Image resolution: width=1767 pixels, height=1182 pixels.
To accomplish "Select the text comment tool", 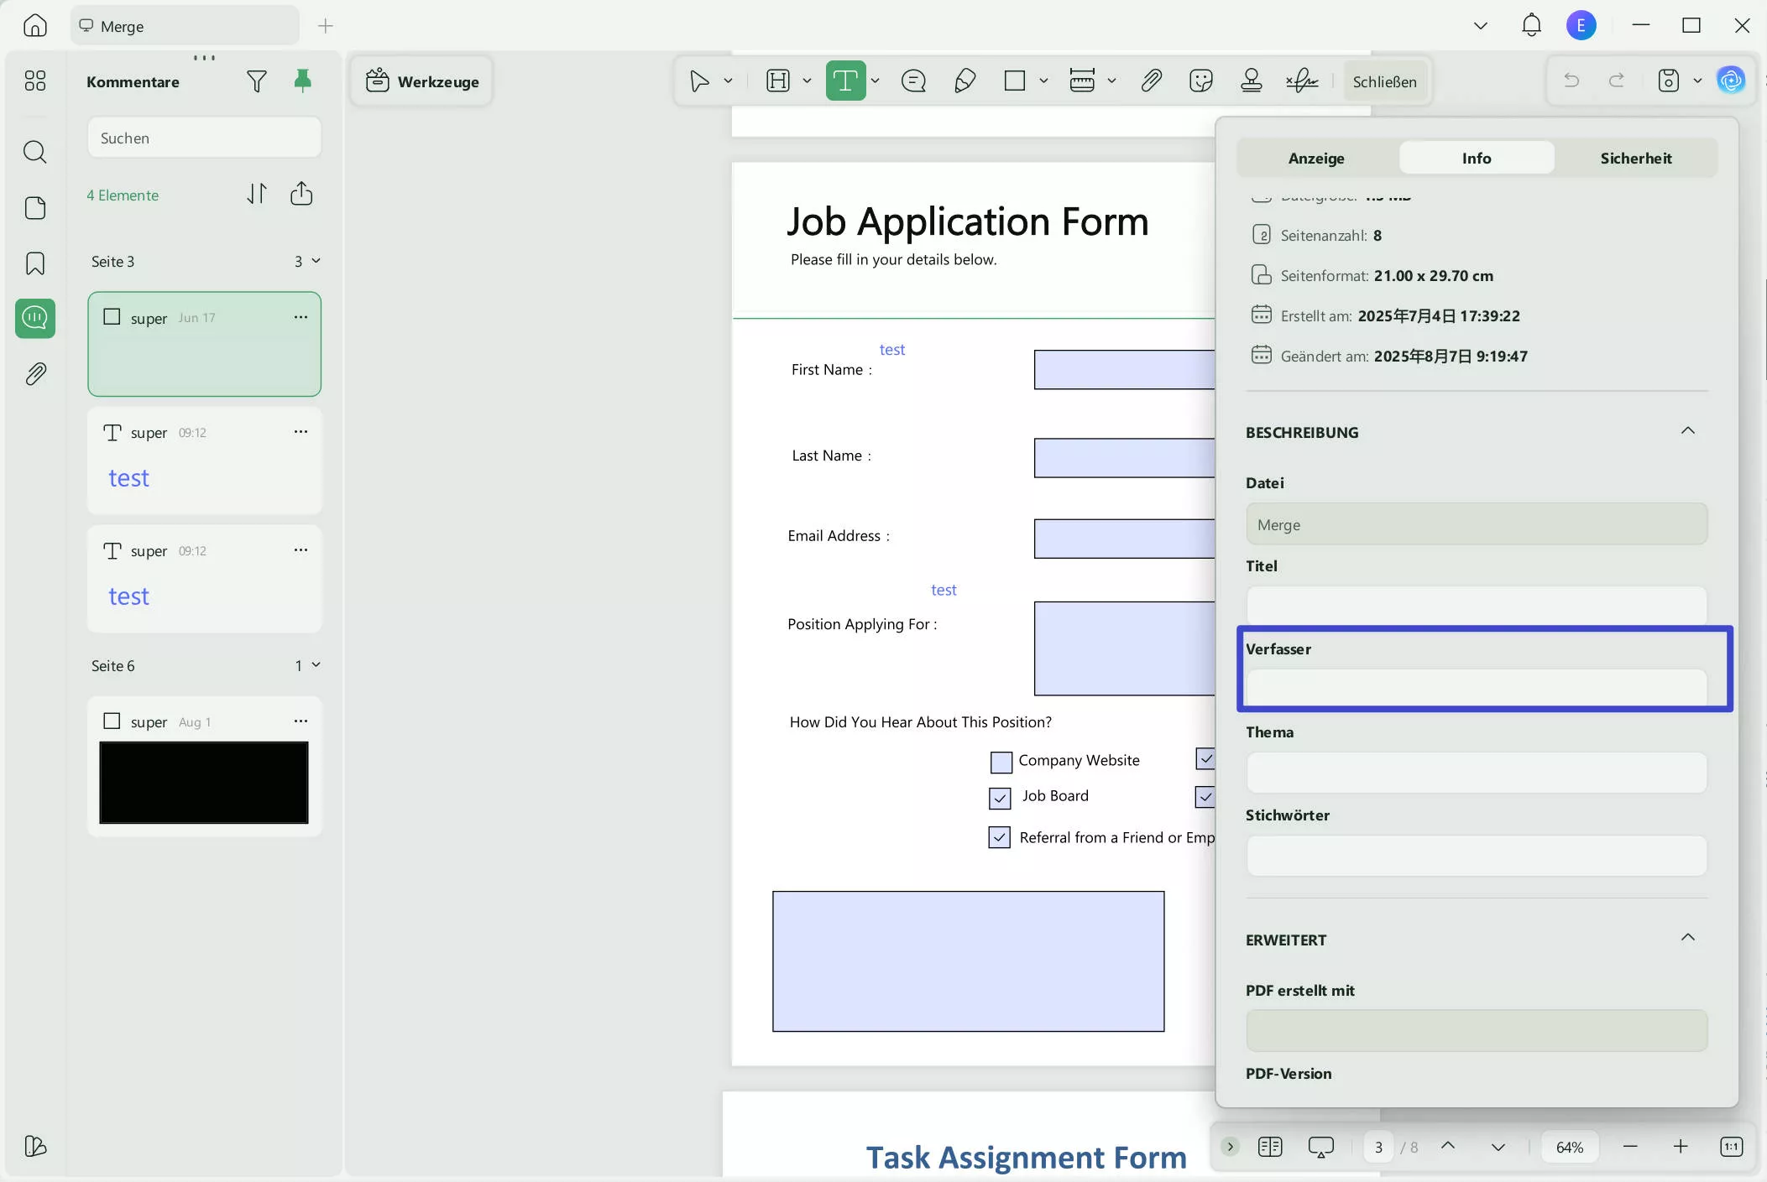I will pyautogui.click(x=845, y=81).
